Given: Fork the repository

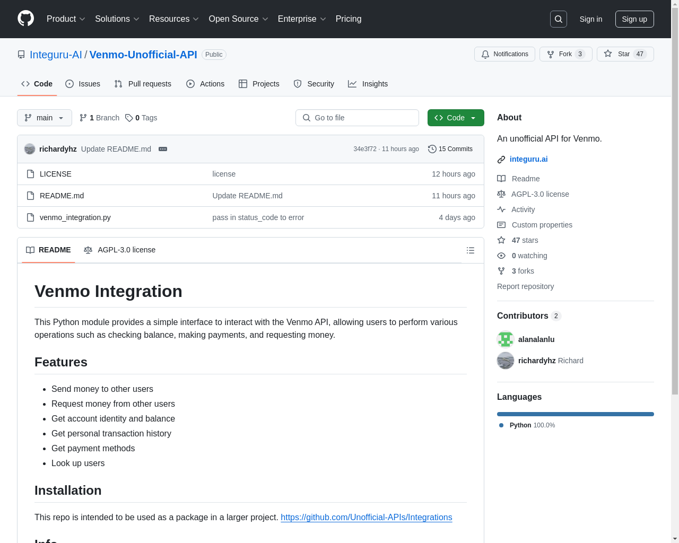Looking at the screenshot, I should (565, 54).
